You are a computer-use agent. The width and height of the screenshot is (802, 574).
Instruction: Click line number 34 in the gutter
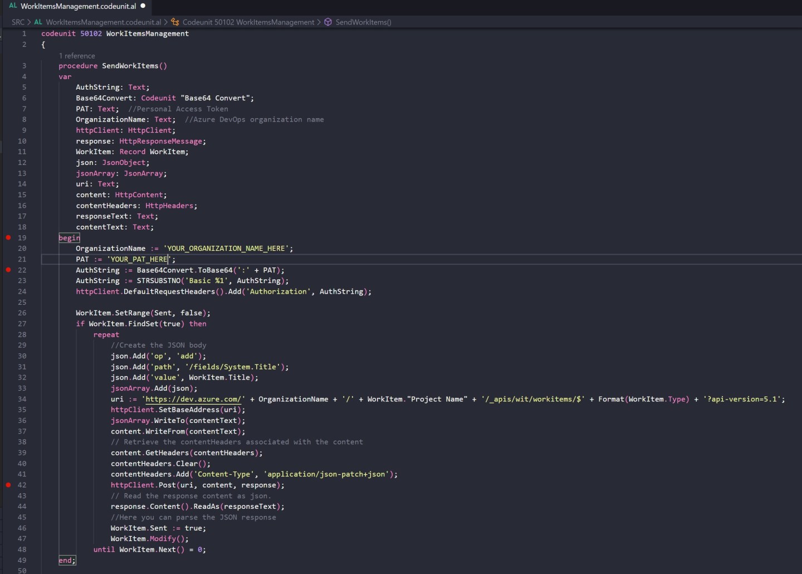pyautogui.click(x=22, y=399)
